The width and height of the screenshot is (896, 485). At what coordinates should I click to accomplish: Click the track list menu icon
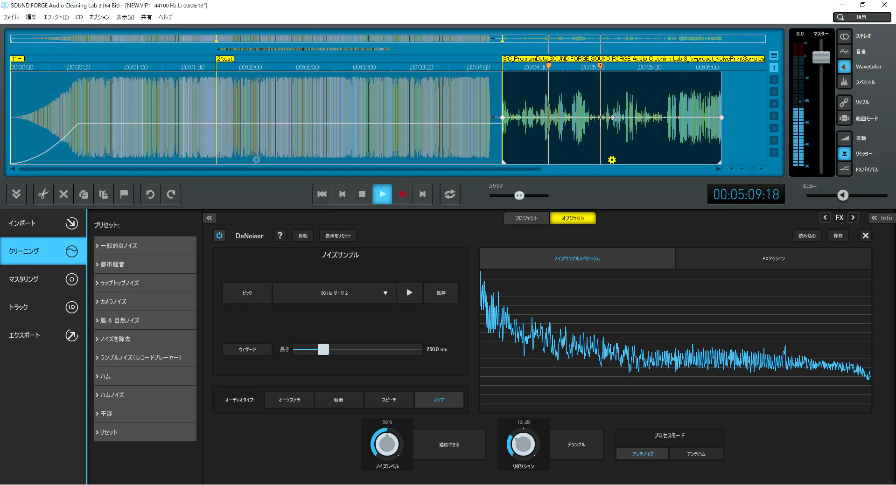(x=774, y=55)
